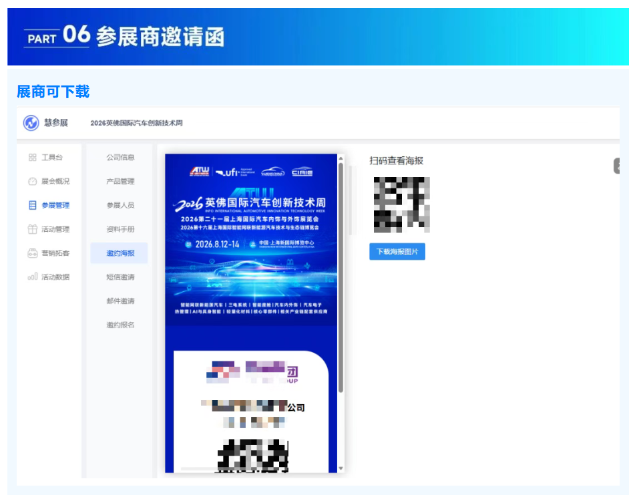Click the cut-off gray tab at the right edge
Screen dimensions: 635x503
pyautogui.click(x=617, y=166)
